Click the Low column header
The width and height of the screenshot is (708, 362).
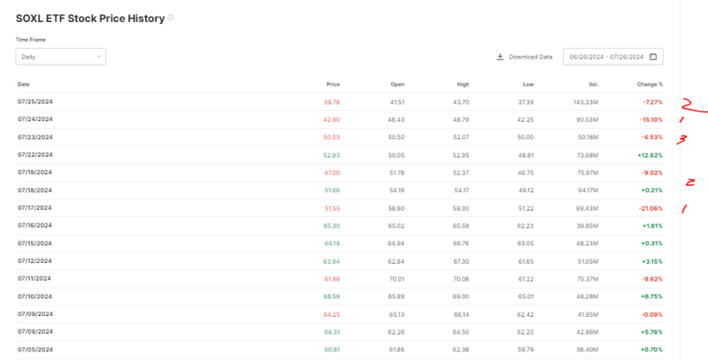527,84
